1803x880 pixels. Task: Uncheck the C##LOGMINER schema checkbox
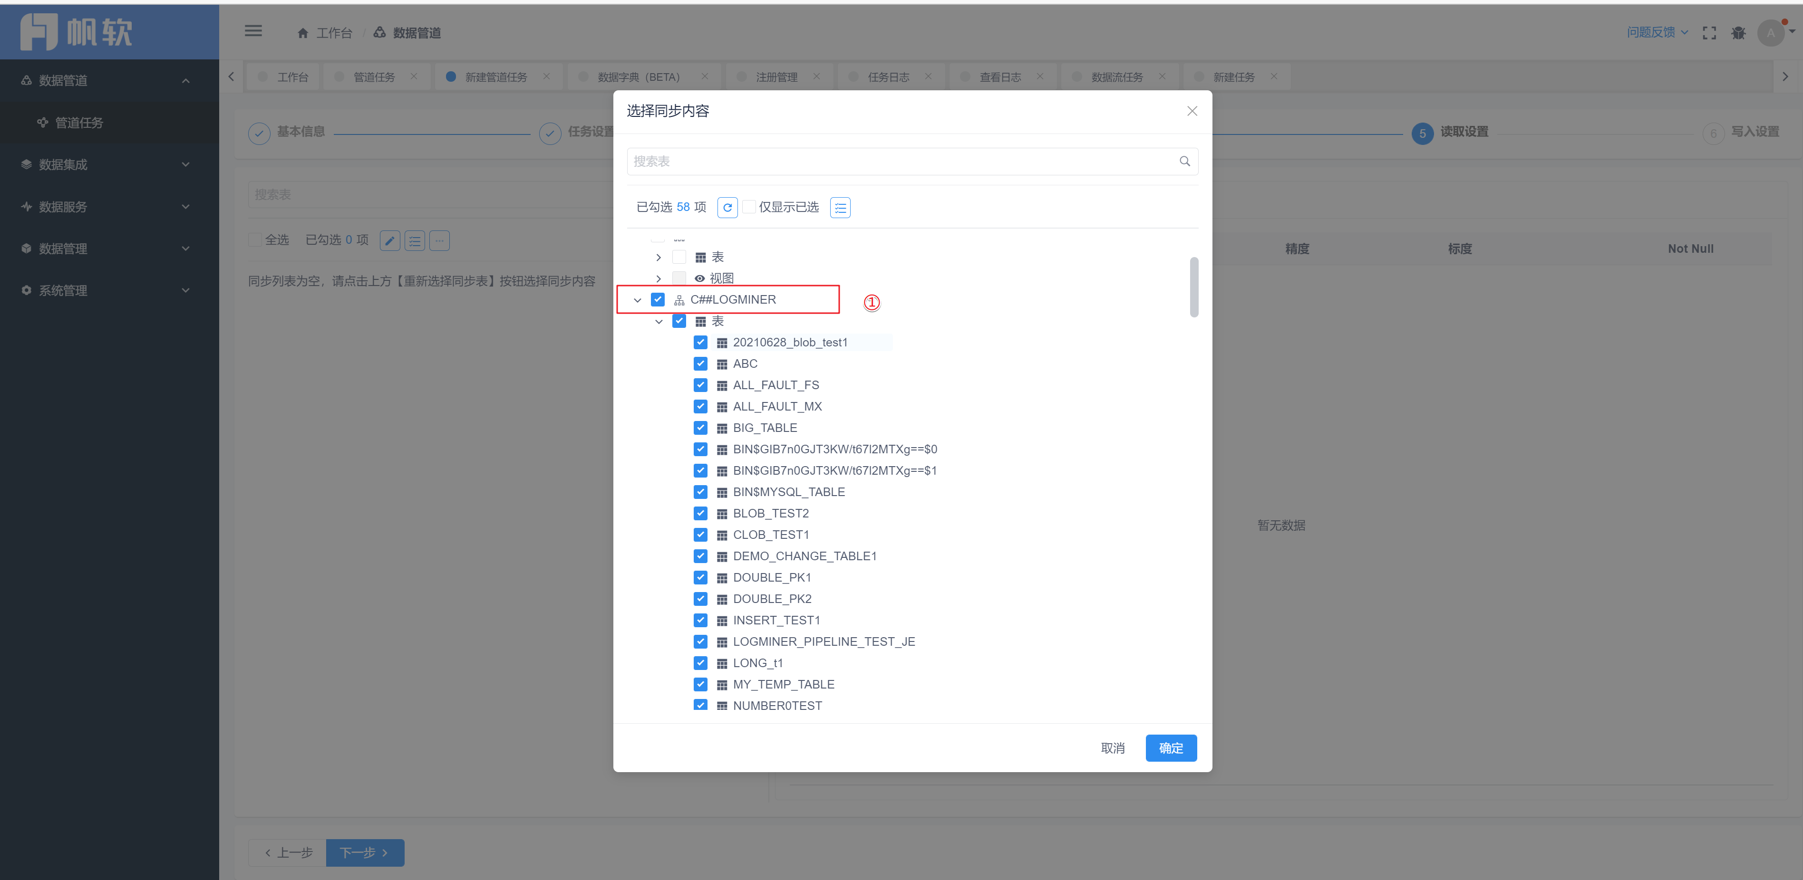point(657,299)
